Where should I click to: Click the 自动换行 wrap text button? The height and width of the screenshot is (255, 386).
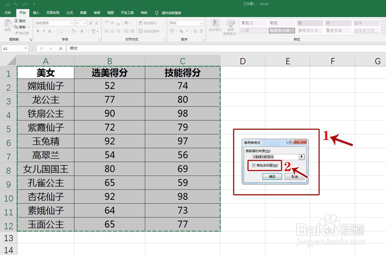point(148,23)
